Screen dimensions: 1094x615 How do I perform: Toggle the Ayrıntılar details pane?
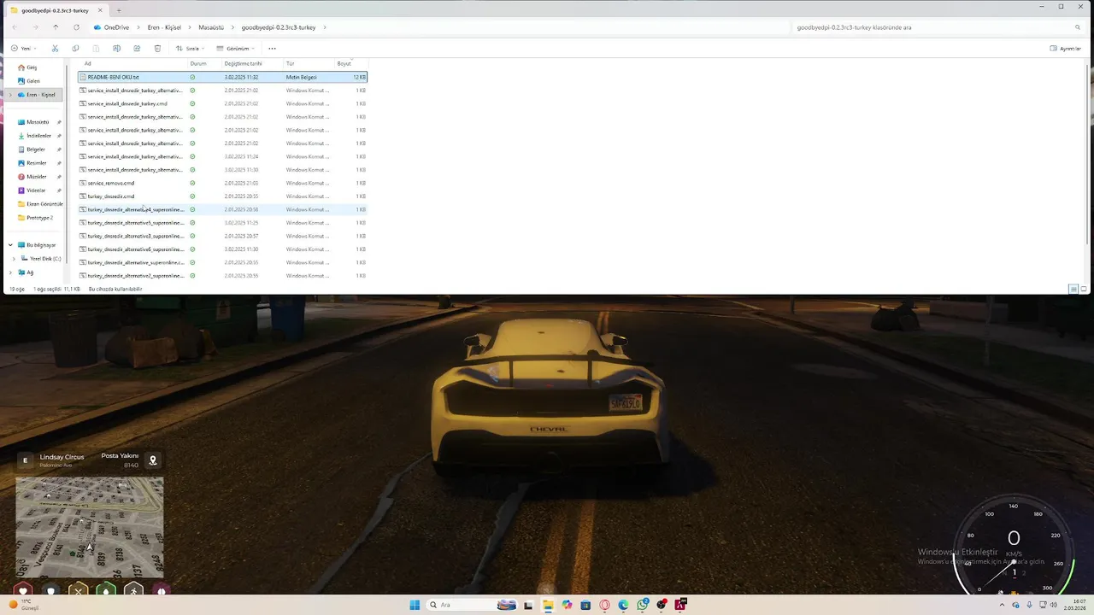pyautogui.click(x=1065, y=49)
